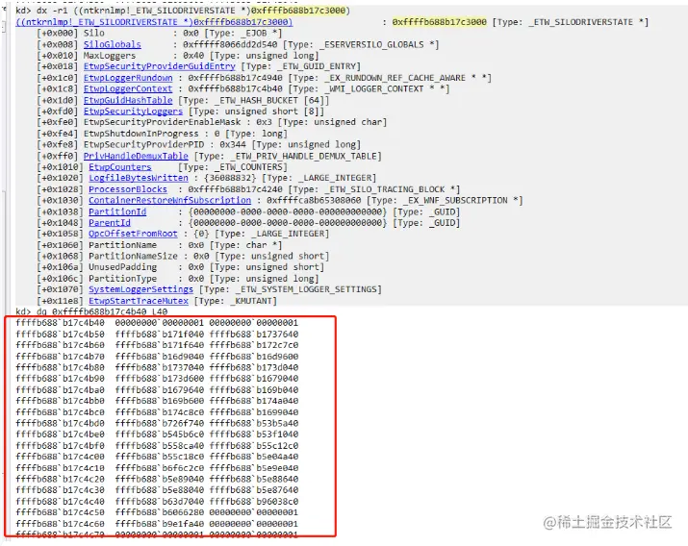
Task: Open the EtwpSecurityLoggers link
Action: pyautogui.click(x=133, y=112)
